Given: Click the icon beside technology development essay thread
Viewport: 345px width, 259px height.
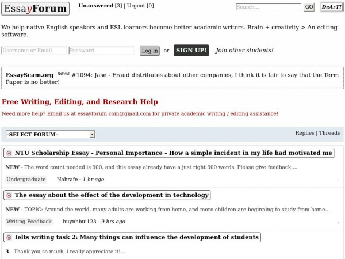Looking at the screenshot, I should (x=9, y=195).
